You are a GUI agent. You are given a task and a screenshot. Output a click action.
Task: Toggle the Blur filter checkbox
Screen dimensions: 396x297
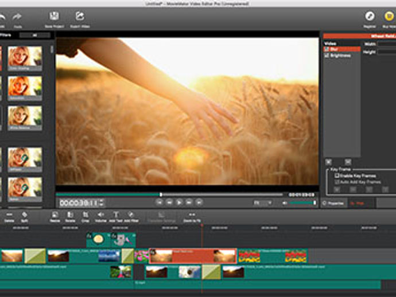point(327,49)
